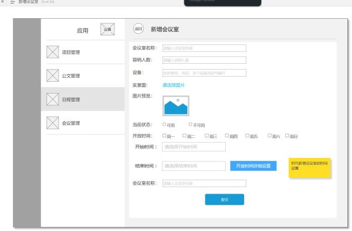Screen dimensions: 352x231
Task: Click the 日程管理 placeholder icon
Action: coord(53,99)
